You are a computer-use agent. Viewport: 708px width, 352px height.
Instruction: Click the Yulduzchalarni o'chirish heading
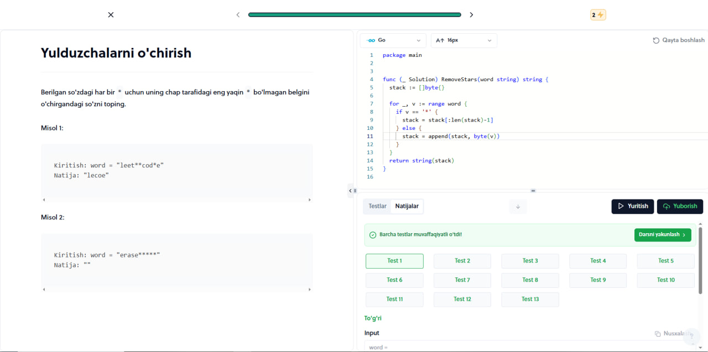coord(116,53)
